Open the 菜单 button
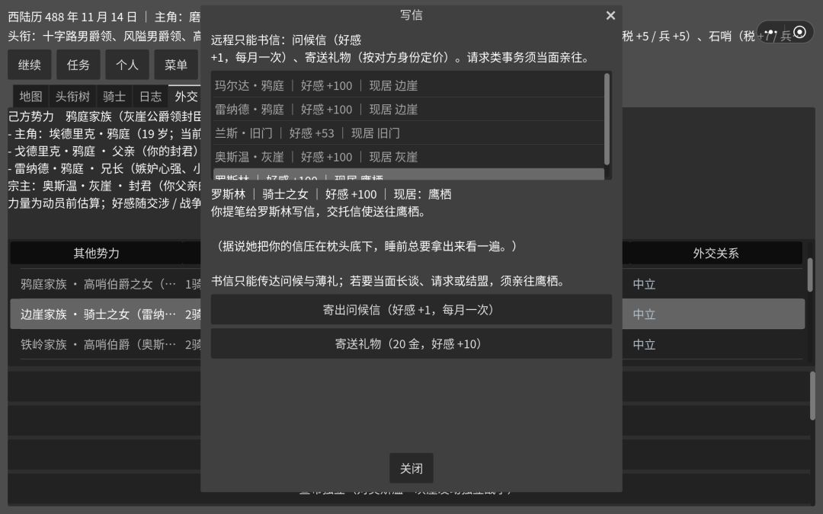 (176, 65)
